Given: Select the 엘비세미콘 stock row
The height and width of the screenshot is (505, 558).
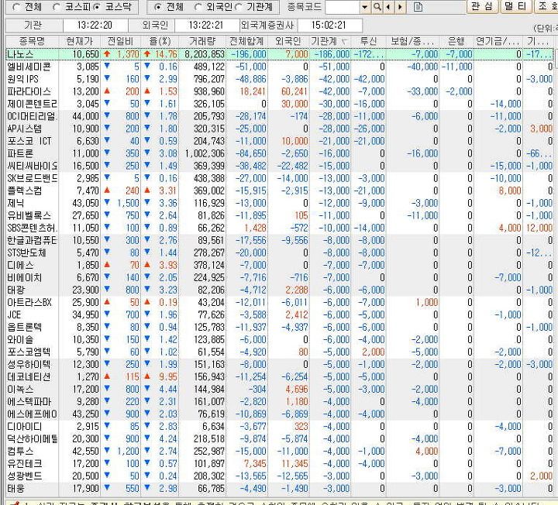Looking at the screenshot, I should (280, 67).
